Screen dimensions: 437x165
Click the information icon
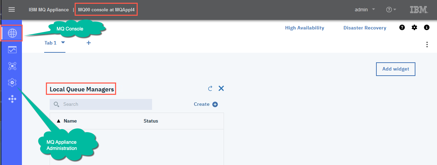pyautogui.click(x=427, y=28)
